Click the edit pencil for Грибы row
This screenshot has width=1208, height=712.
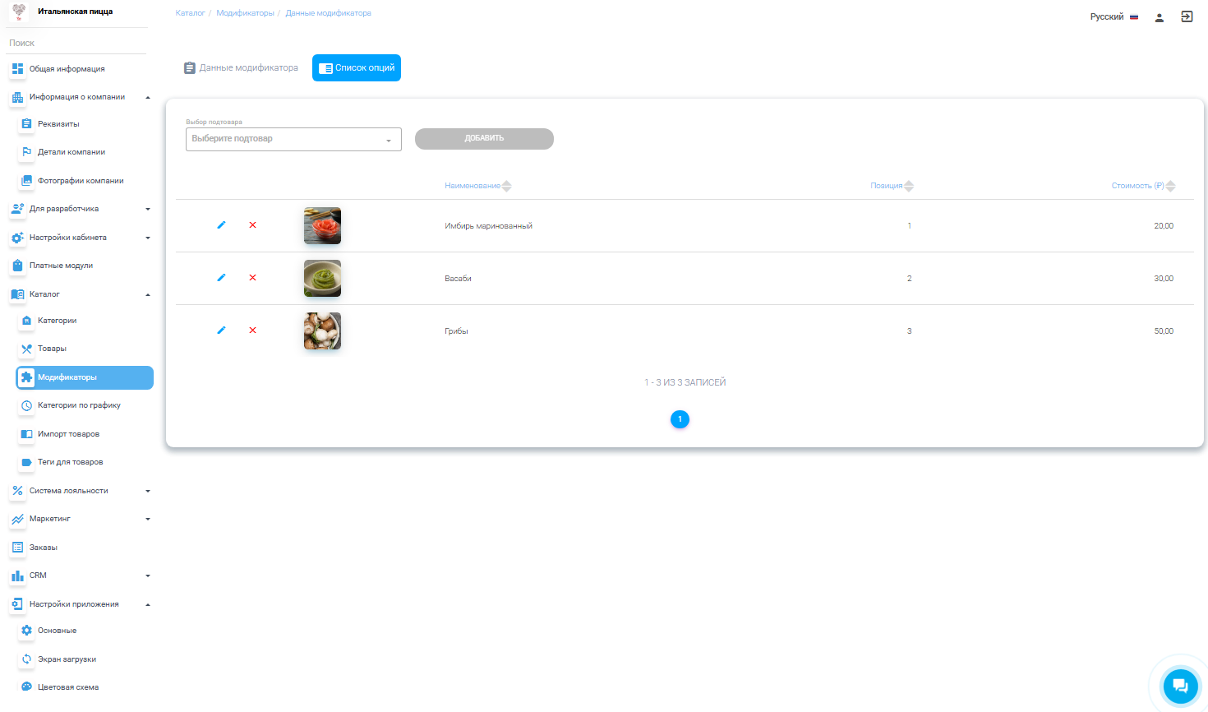tap(221, 331)
